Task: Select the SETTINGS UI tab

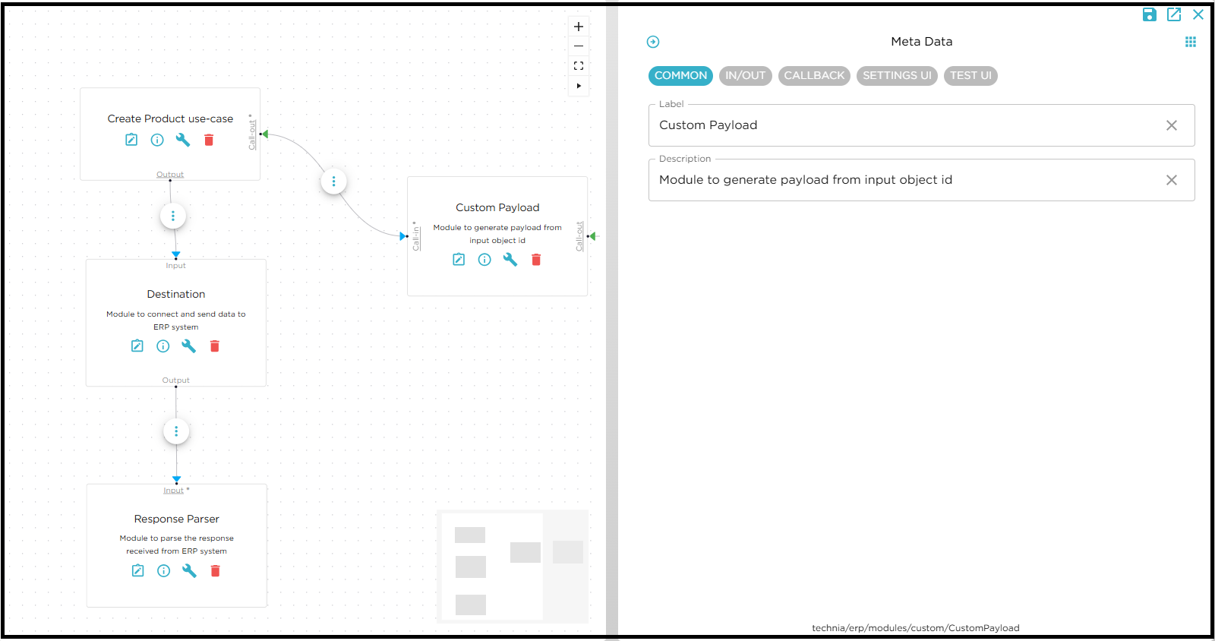Action: tap(897, 76)
